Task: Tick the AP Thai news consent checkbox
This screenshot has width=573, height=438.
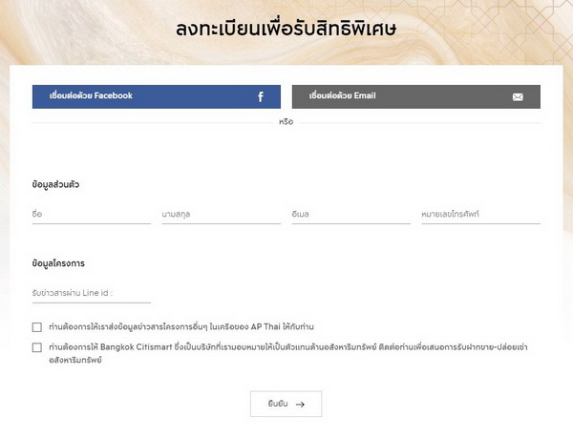Action: 37,326
